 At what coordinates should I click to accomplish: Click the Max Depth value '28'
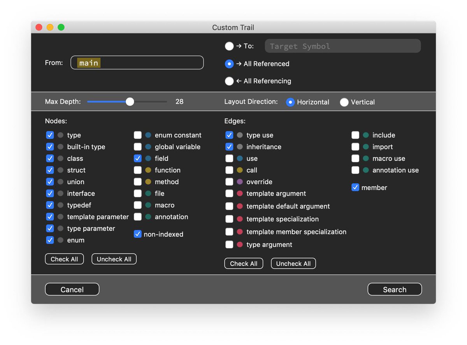[179, 102]
